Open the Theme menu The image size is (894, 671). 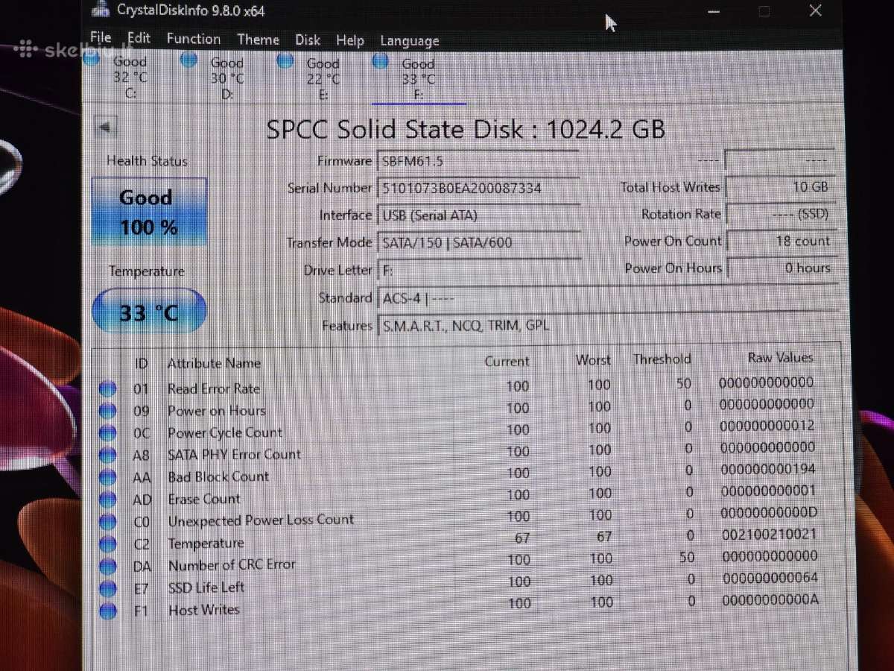coord(259,40)
